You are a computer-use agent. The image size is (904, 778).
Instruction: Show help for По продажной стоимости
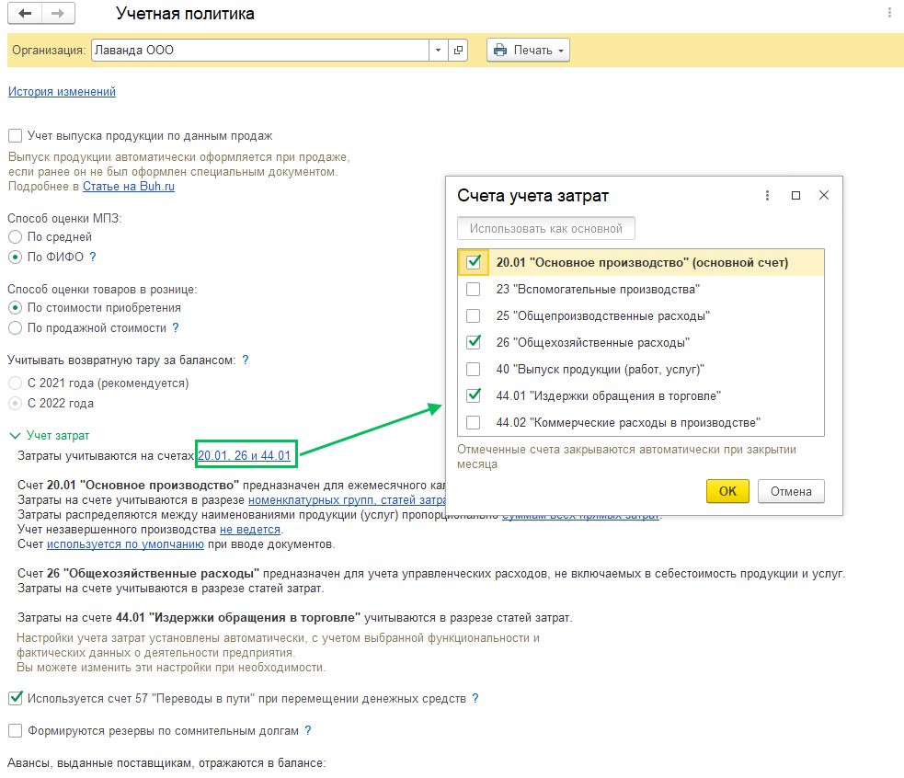point(176,327)
